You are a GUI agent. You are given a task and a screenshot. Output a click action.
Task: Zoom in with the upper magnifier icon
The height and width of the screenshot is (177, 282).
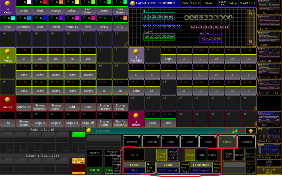tap(251, 13)
